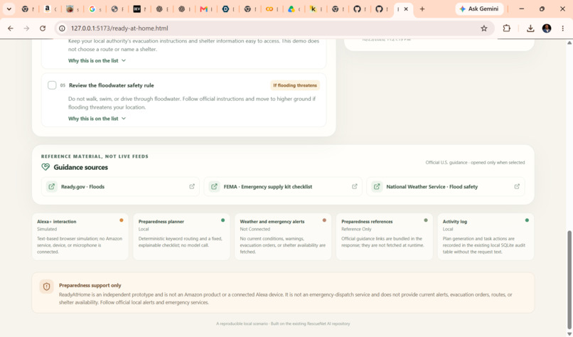Open the tab search dropdown arrow
This screenshot has width=573, height=337.
[9, 9]
